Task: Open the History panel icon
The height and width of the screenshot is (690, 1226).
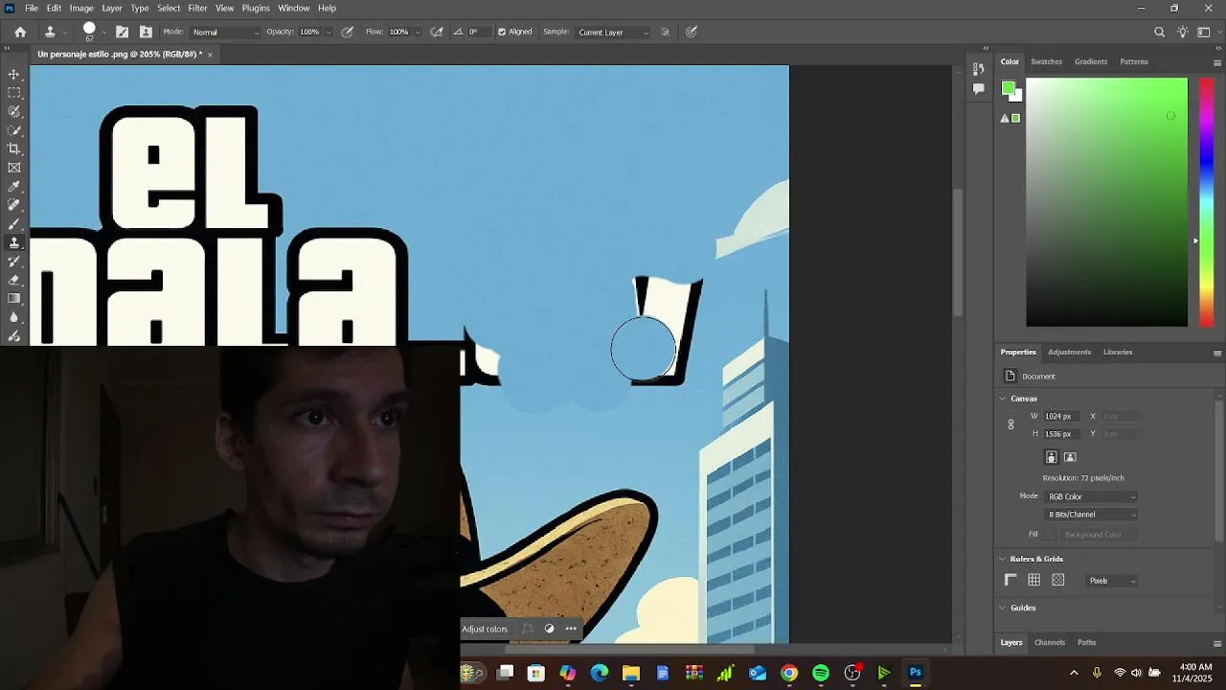Action: pyautogui.click(x=978, y=69)
